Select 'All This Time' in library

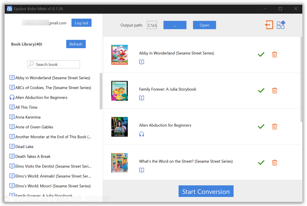tap(26, 107)
